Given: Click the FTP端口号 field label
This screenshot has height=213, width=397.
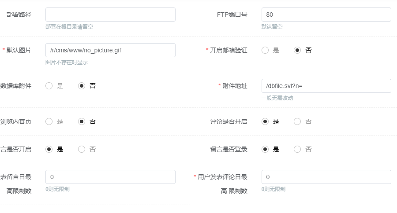Looking at the screenshot, I should (232, 15).
